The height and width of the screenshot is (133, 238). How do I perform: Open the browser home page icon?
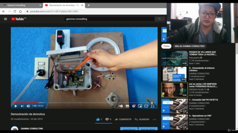tap(20, 11)
